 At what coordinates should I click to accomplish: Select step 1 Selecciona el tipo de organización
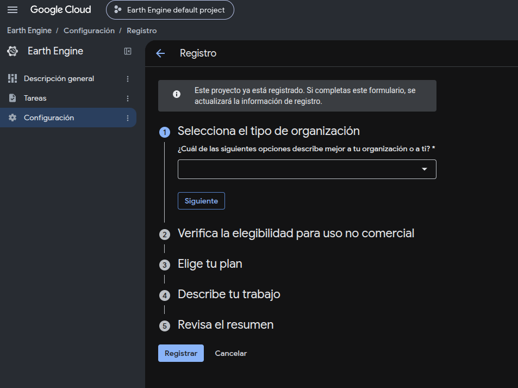coord(269,131)
